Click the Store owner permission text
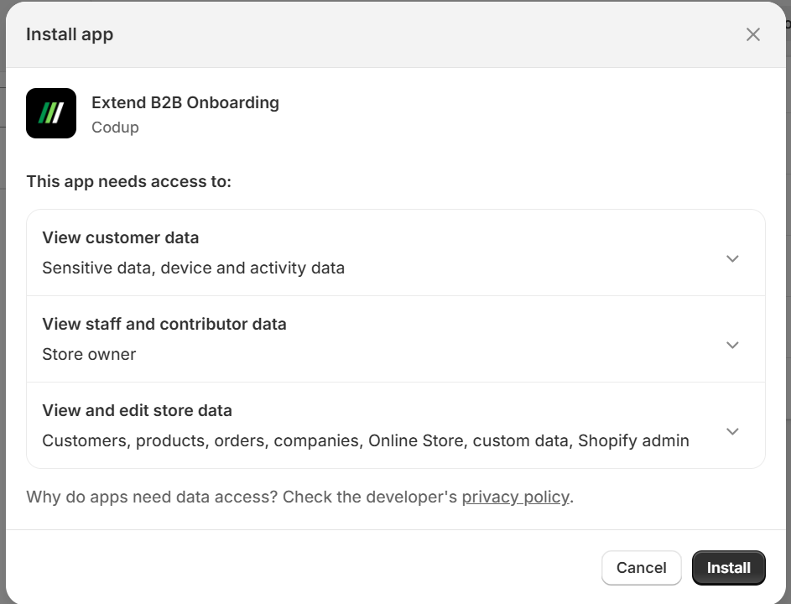Screen dimensions: 791x604 [89, 354]
